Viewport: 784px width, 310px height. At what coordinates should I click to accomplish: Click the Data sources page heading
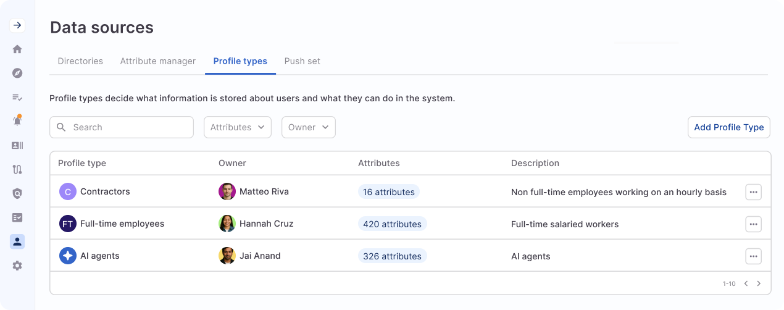point(102,27)
